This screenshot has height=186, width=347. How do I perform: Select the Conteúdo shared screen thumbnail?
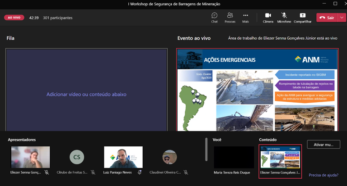(280, 157)
